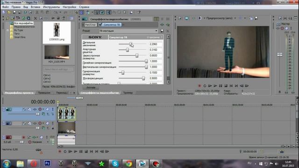Arm the audio track for record

(x=24, y=137)
